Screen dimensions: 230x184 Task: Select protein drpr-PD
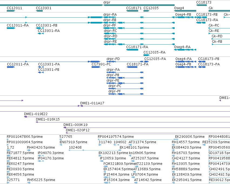click(x=113, y=59)
